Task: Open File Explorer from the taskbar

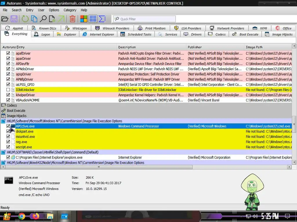Action: [50, 216]
